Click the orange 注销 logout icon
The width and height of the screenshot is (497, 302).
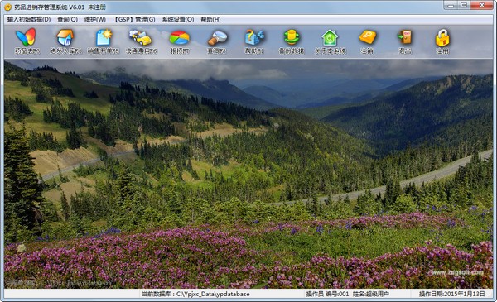tap(367, 41)
